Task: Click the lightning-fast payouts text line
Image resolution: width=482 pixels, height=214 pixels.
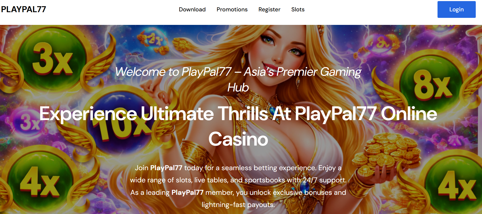Action: (x=238, y=205)
